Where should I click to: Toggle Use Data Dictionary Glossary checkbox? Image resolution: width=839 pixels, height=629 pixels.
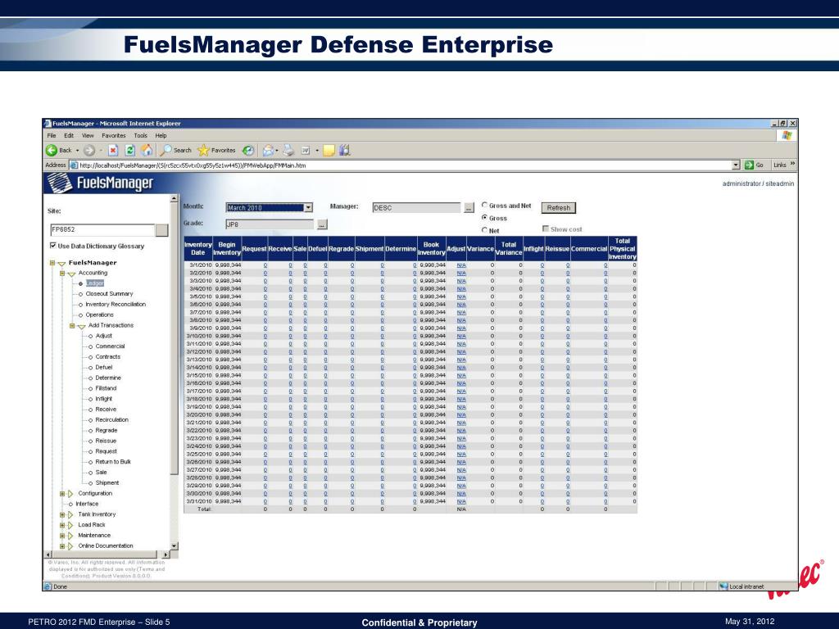point(53,246)
